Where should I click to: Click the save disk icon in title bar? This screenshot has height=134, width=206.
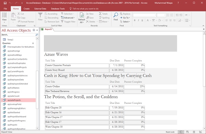(5, 3)
